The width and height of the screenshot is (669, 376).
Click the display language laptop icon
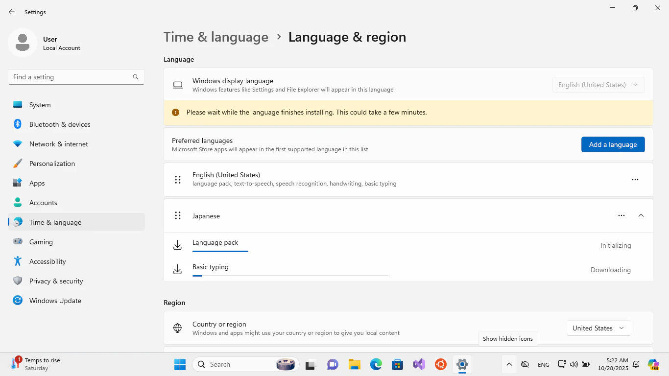(178, 85)
